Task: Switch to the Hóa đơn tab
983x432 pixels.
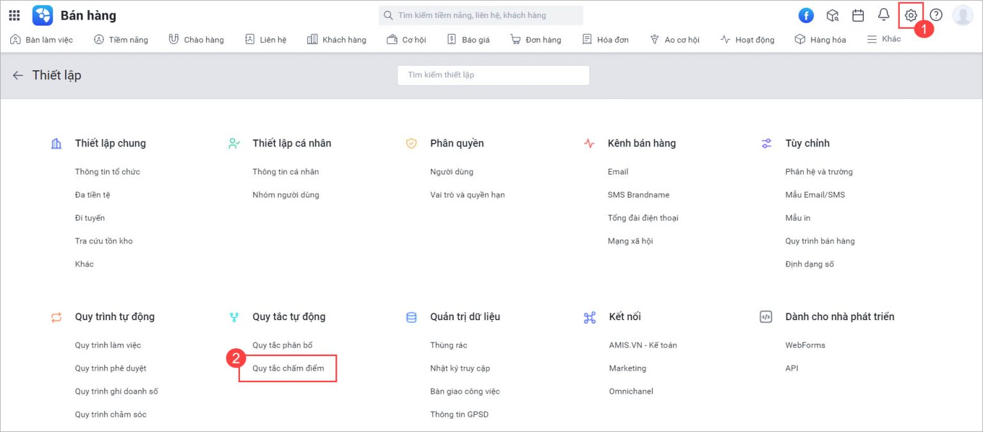Action: (605, 40)
